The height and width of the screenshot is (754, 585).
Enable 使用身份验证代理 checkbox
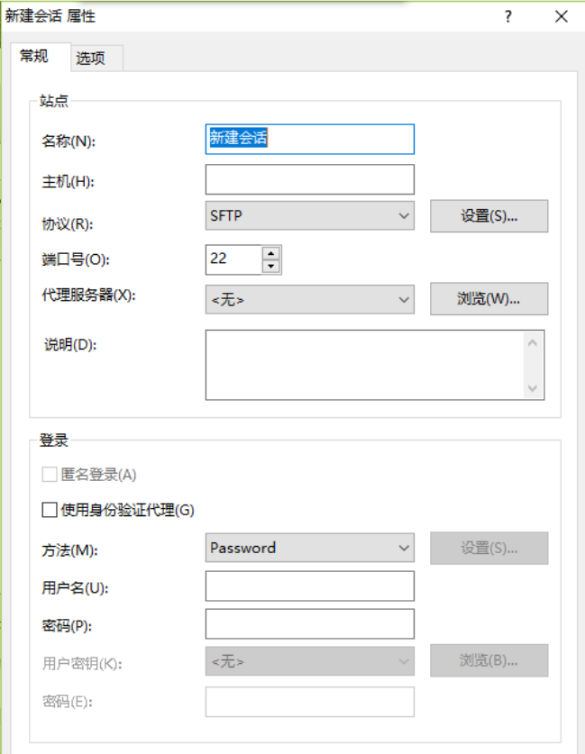[50, 510]
